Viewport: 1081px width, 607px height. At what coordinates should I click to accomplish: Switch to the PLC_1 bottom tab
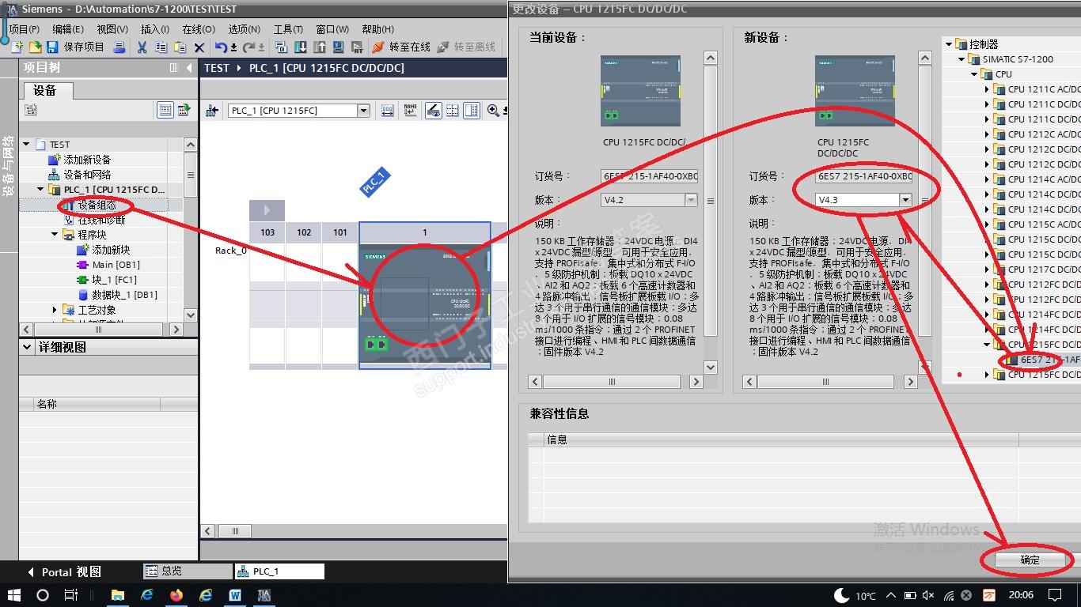(279, 571)
